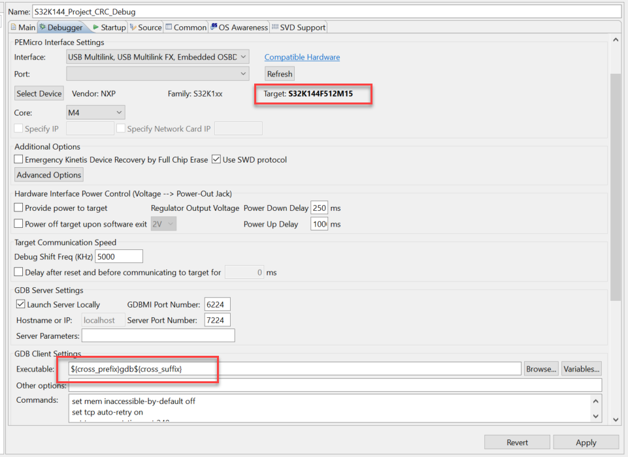Click the Apply button
This screenshot has height=457, width=628.
tap(585, 442)
